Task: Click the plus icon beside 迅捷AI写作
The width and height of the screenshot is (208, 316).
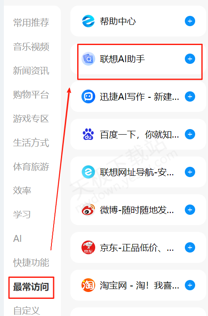Action: coord(190,96)
